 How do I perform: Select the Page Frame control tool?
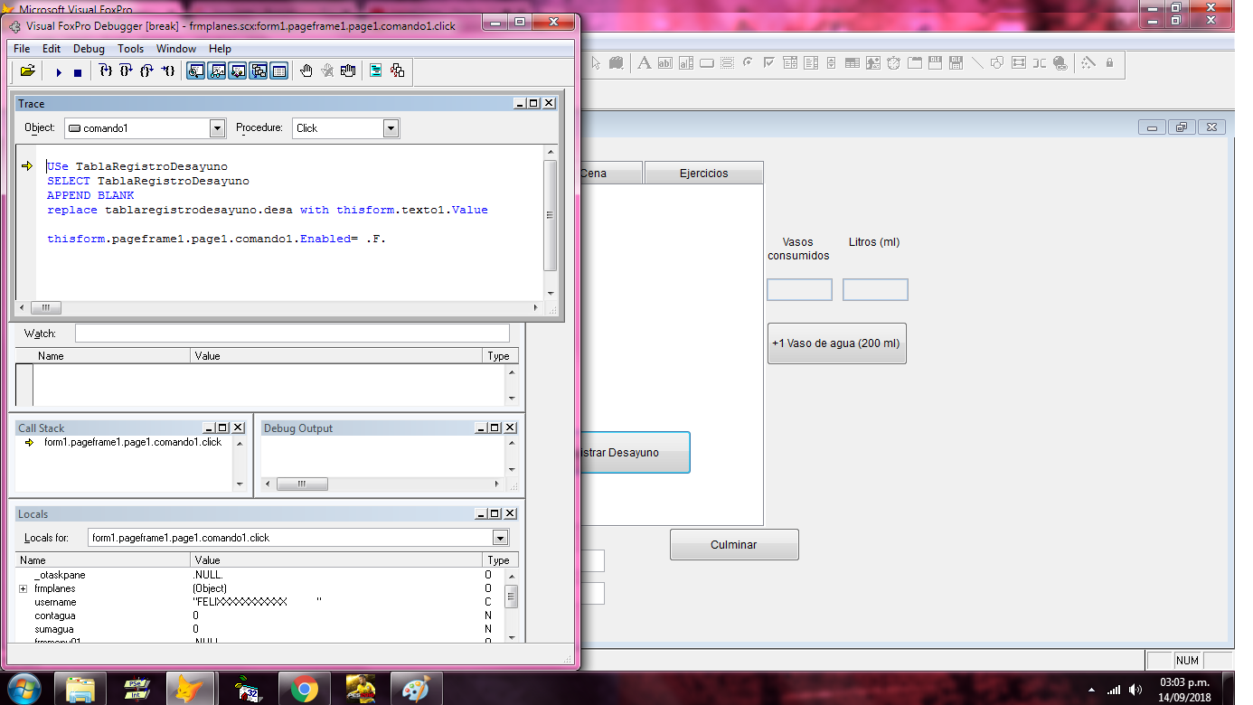coord(915,62)
